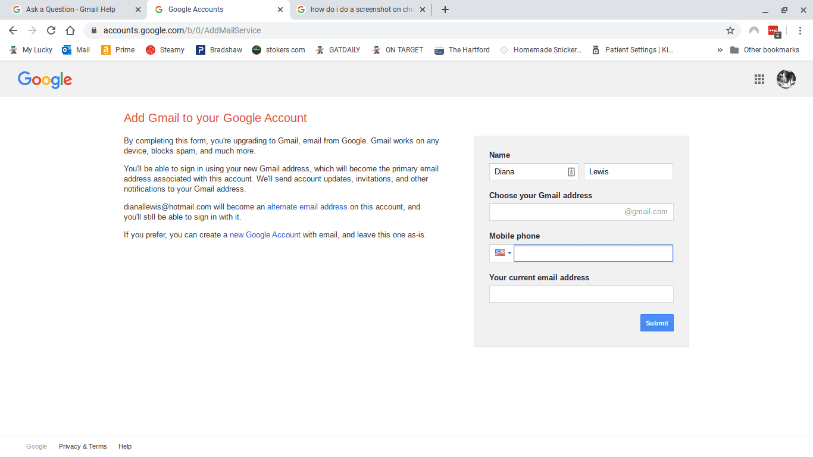Open the Mail bookmark
Viewport: 813px width, 457px height.
[76, 50]
